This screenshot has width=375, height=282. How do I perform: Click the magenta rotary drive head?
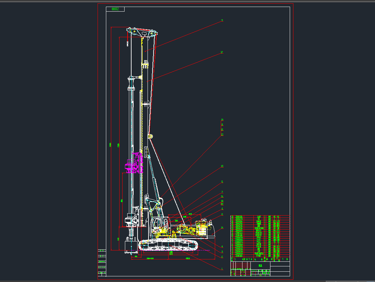point(134,163)
